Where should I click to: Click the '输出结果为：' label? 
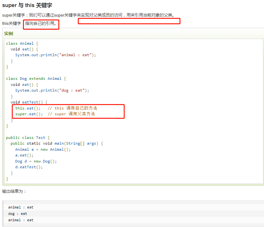(14, 192)
